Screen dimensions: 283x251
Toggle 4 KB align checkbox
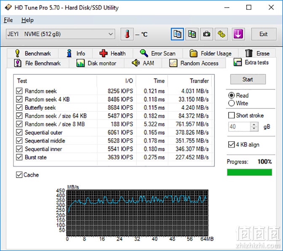point(231,145)
